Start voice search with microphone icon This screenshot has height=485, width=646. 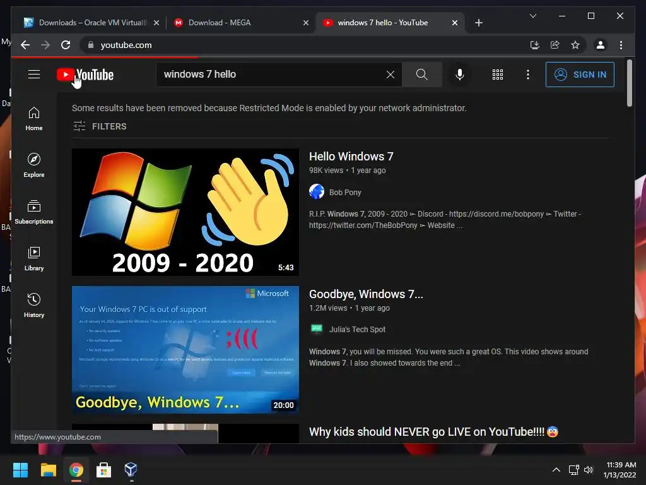pos(460,75)
